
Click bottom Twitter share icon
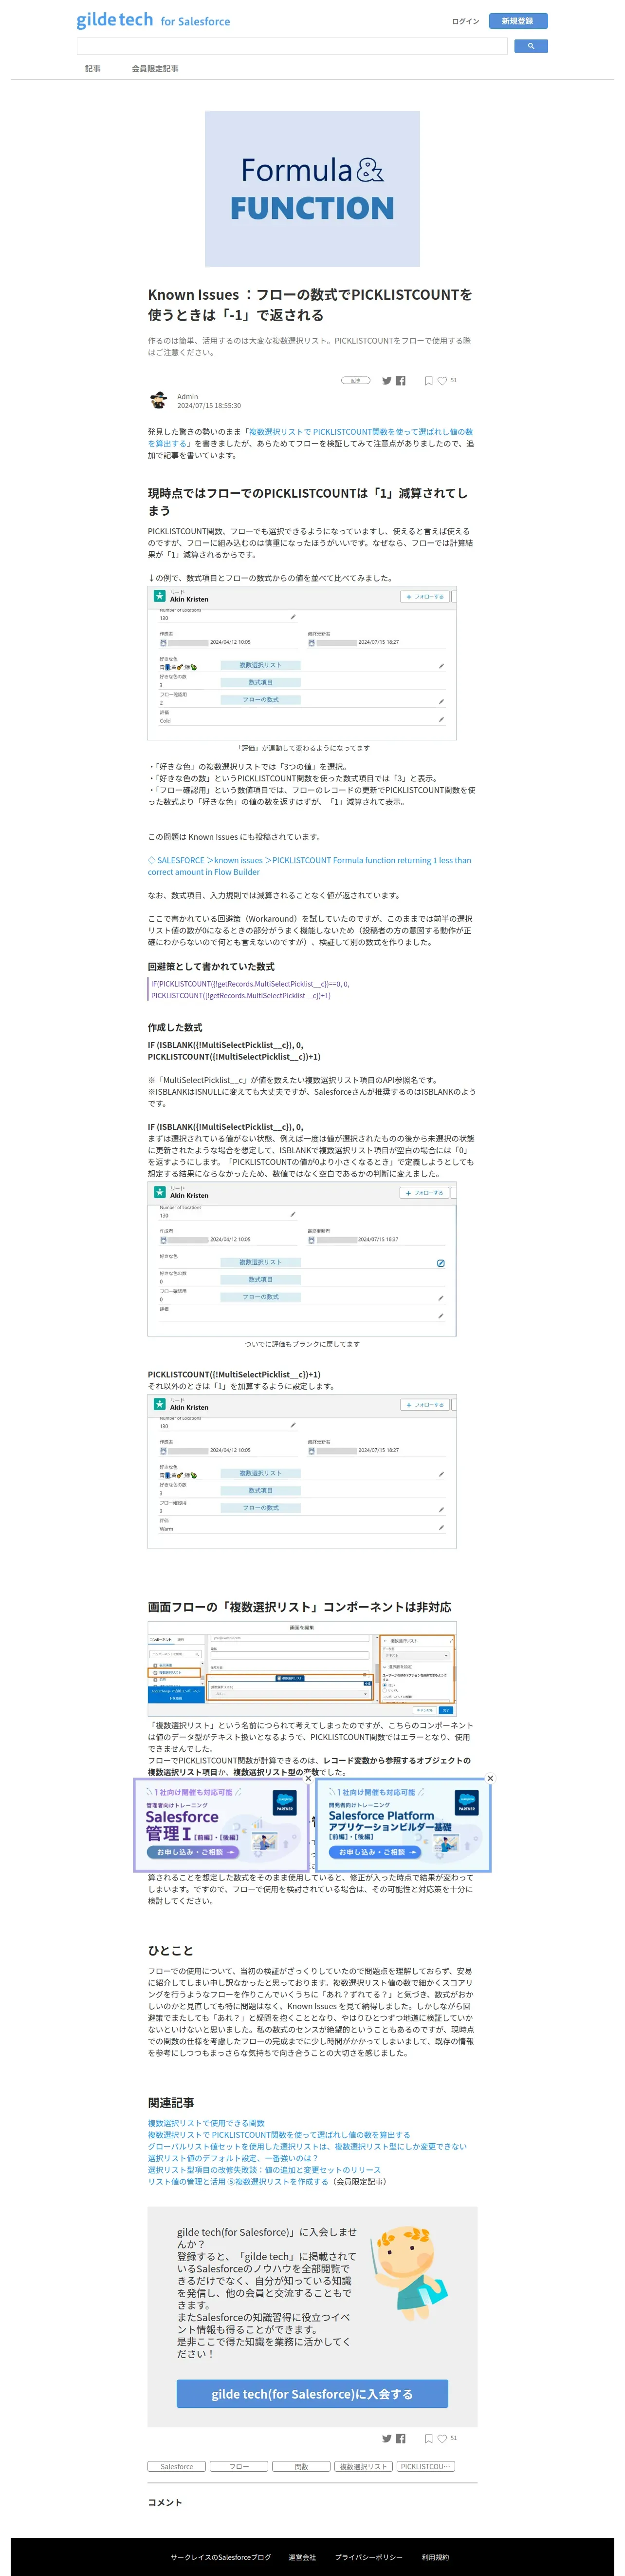coord(386,2438)
